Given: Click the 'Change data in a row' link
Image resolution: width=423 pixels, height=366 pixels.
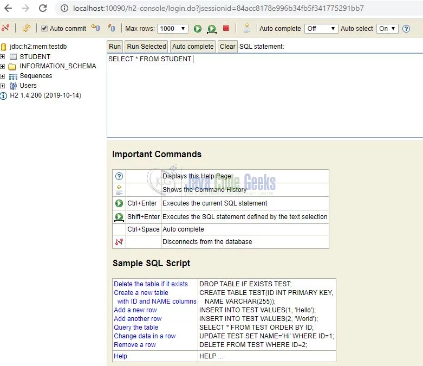Looking at the screenshot, I should coord(145,336).
